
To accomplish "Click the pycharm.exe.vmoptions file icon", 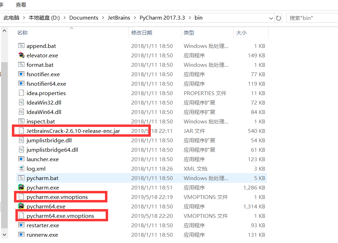I will click(21, 197).
